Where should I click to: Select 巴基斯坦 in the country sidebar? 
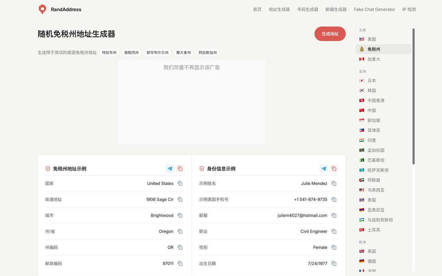pyautogui.click(x=383, y=160)
